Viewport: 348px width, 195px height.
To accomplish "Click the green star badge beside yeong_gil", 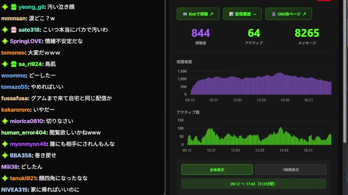I will point(5,7).
